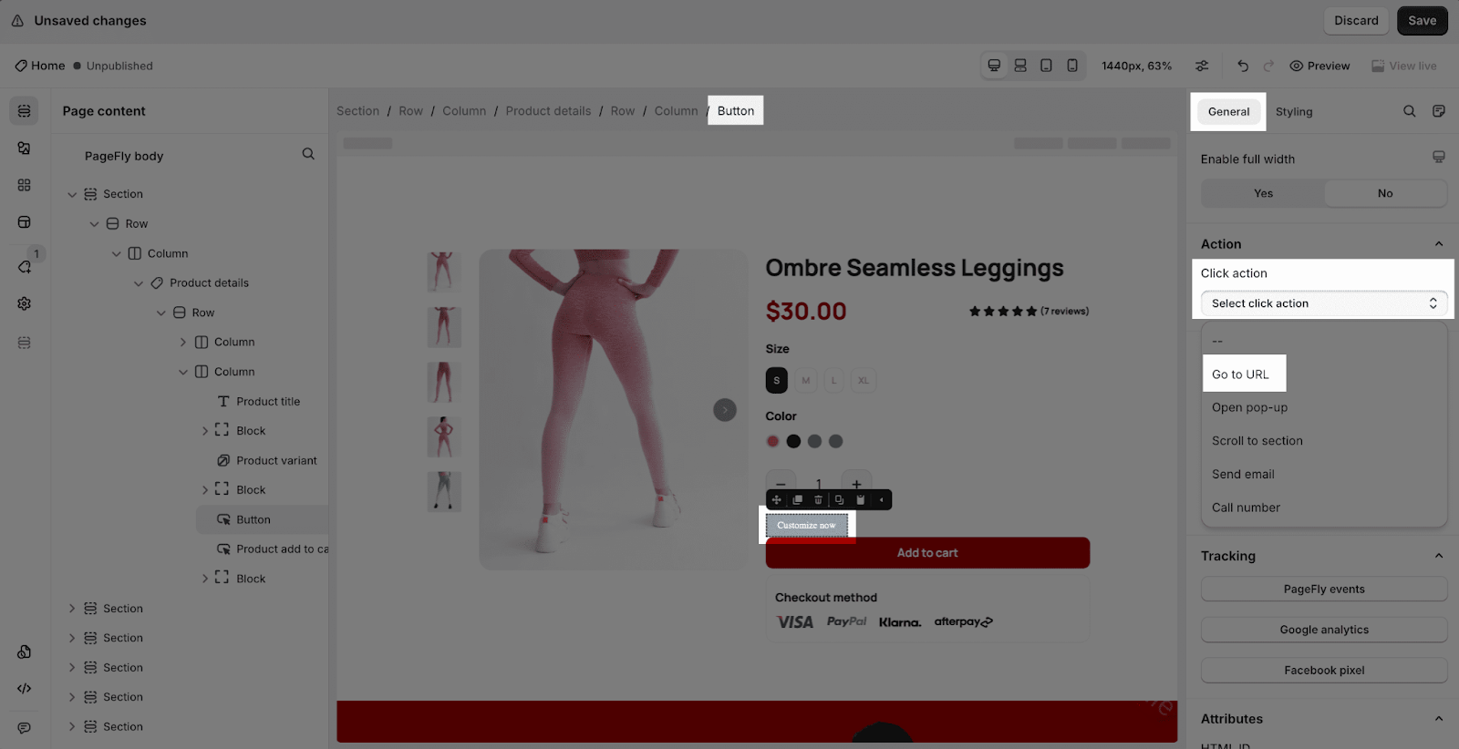The height and width of the screenshot is (749, 1459).
Task: Collapse the Tracking section chevron
Action: coord(1439,556)
